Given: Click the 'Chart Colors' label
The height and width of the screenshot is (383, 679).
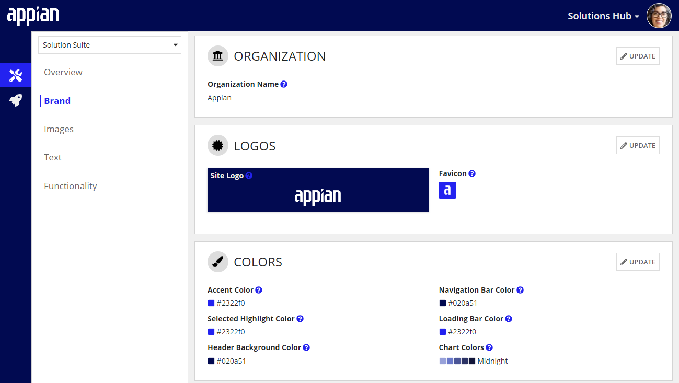Looking at the screenshot, I should [x=462, y=347].
